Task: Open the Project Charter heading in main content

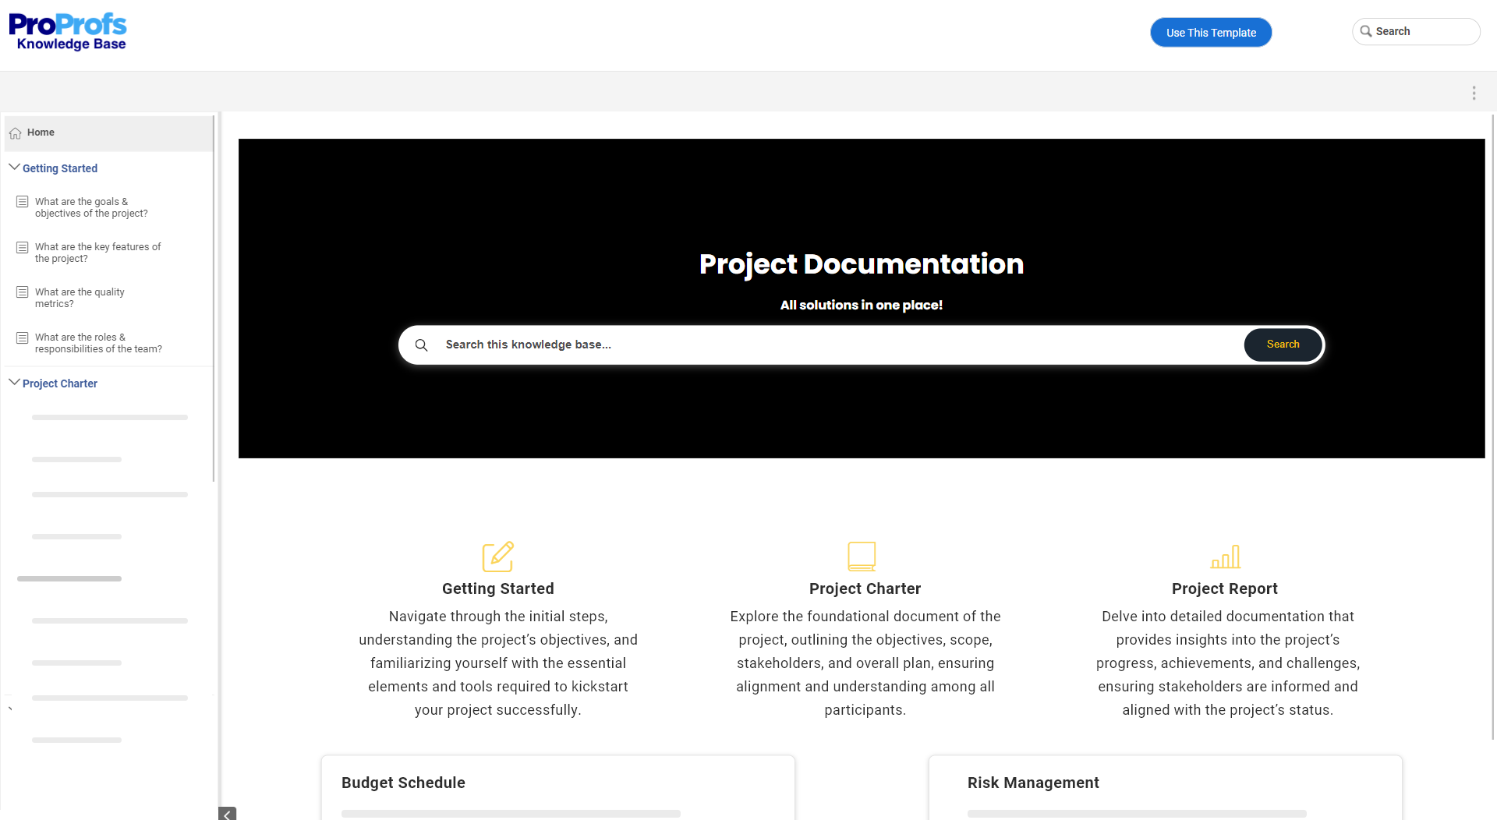Action: pyautogui.click(x=865, y=588)
